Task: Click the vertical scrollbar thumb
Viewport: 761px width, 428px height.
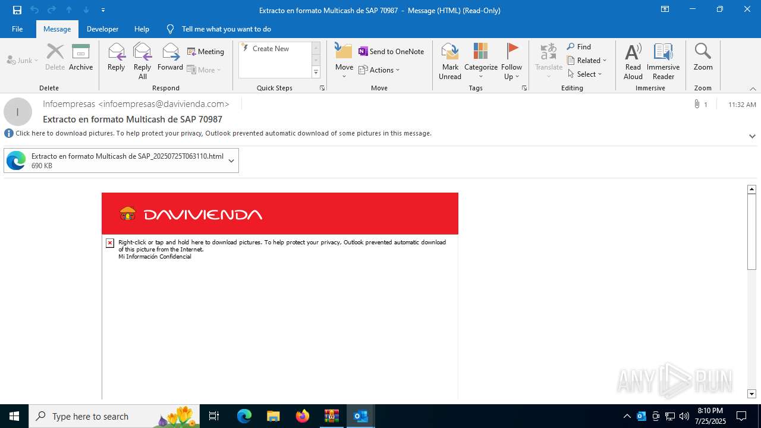Action: [751, 232]
